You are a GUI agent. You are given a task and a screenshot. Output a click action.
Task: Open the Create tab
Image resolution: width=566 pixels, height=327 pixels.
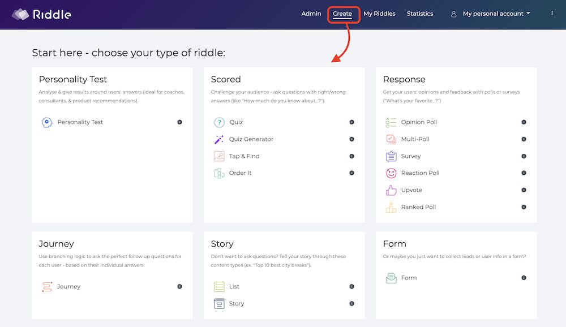pos(342,14)
